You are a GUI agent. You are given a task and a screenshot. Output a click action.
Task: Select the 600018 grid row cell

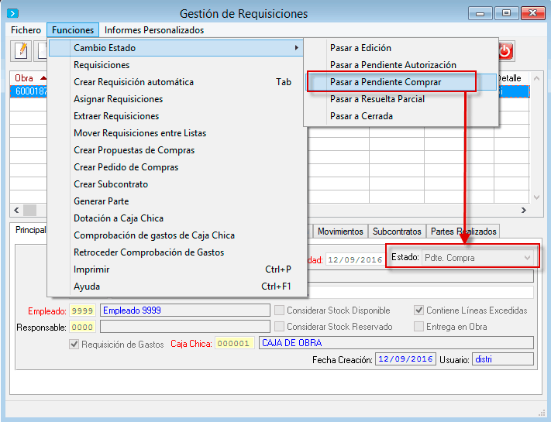coord(29,91)
